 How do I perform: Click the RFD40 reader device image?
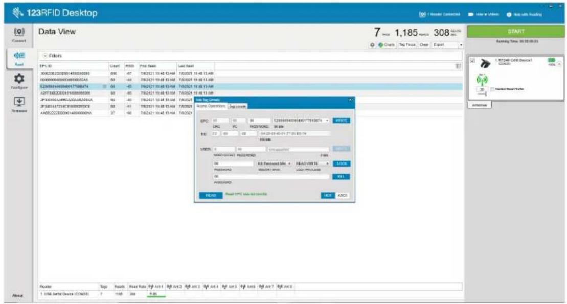click(485, 64)
